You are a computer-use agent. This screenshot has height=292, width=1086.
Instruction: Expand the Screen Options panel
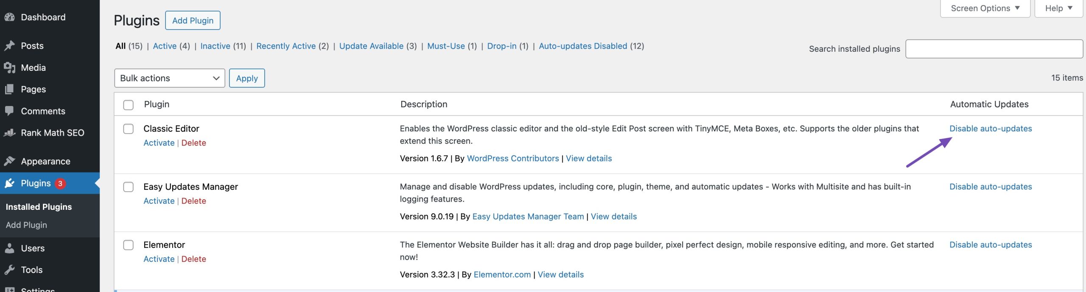(x=985, y=8)
